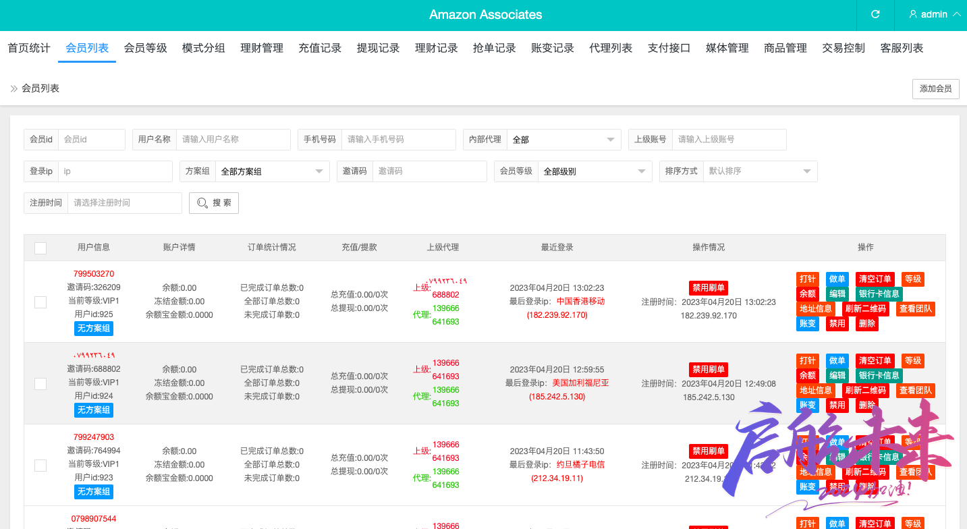Click 账变 for user 799503270
Image resolution: width=967 pixels, height=529 pixels.
point(808,324)
